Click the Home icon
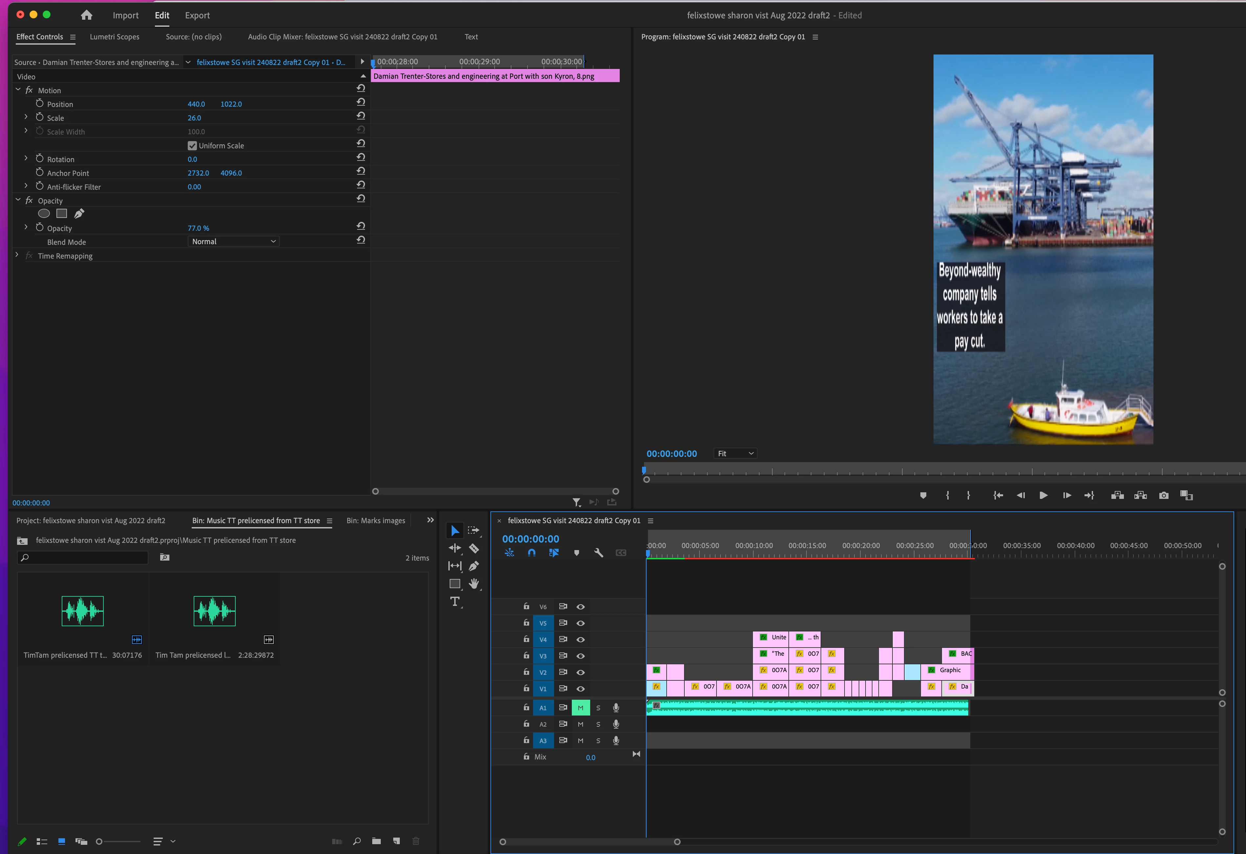This screenshot has width=1246, height=854. [86, 15]
